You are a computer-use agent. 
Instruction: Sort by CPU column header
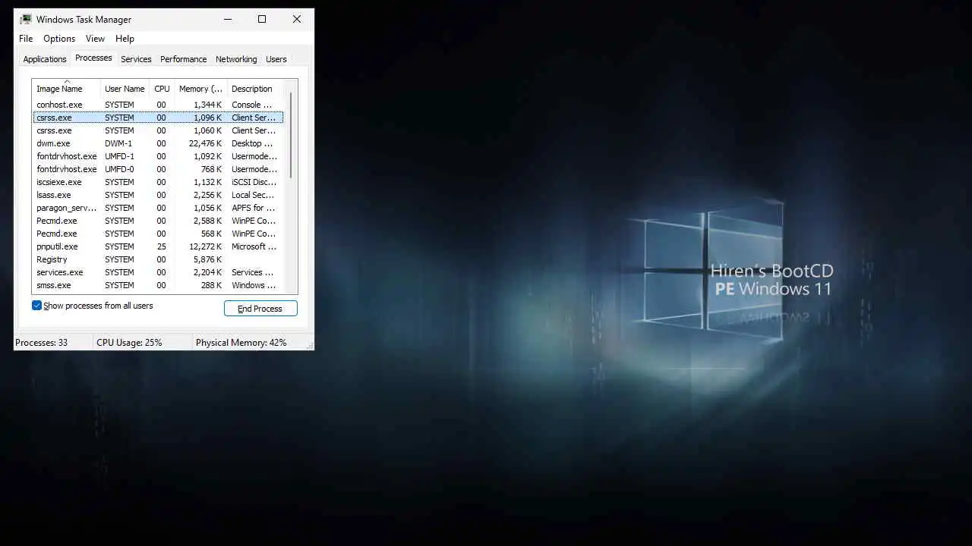click(162, 89)
